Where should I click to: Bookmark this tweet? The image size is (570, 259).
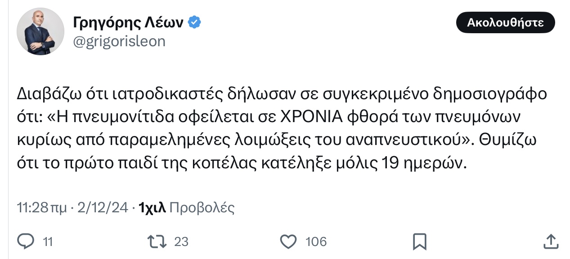(x=420, y=241)
